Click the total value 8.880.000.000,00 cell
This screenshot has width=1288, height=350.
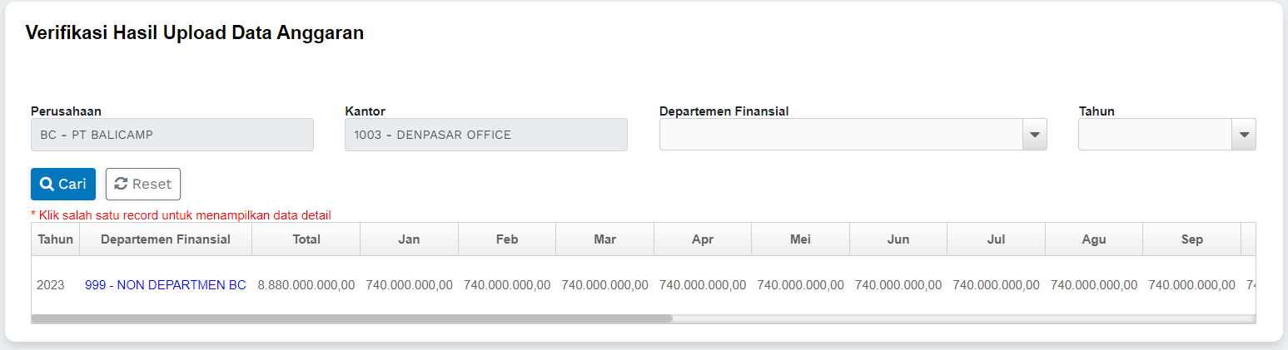[306, 285]
